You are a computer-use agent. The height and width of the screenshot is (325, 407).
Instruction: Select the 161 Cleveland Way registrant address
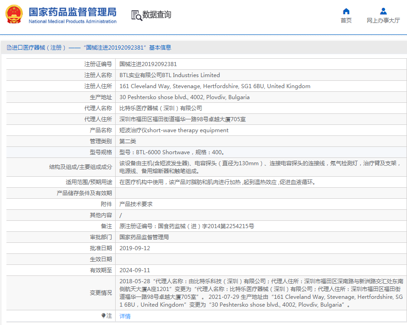coord(215,86)
